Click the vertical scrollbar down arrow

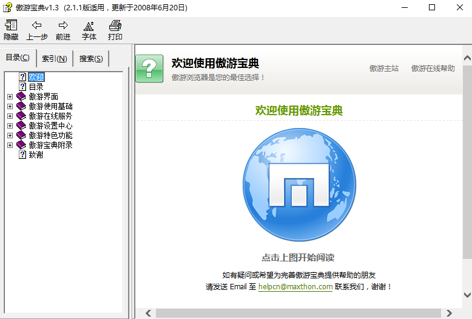point(467,295)
